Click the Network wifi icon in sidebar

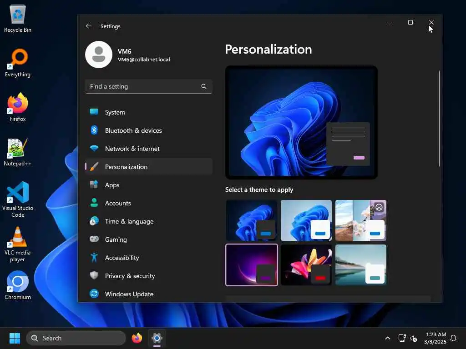[x=94, y=149]
